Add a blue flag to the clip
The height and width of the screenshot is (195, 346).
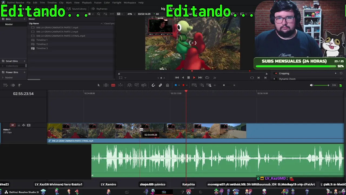[175, 85]
